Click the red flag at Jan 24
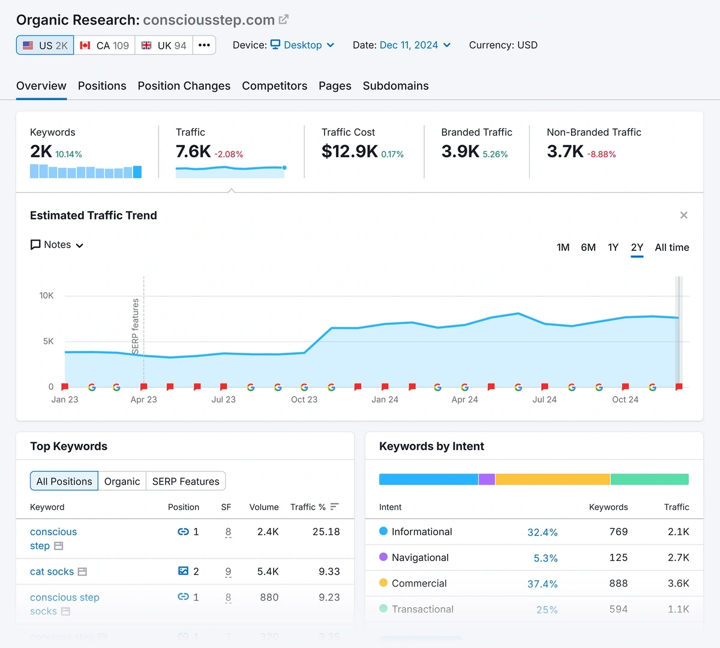The width and height of the screenshot is (720, 648). [x=385, y=387]
